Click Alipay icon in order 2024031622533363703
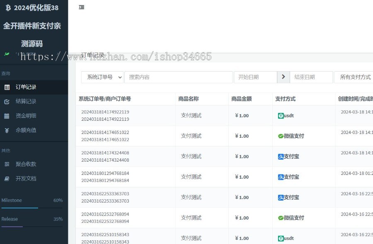The width and height of the screenshot is (373, 244). 281,198
